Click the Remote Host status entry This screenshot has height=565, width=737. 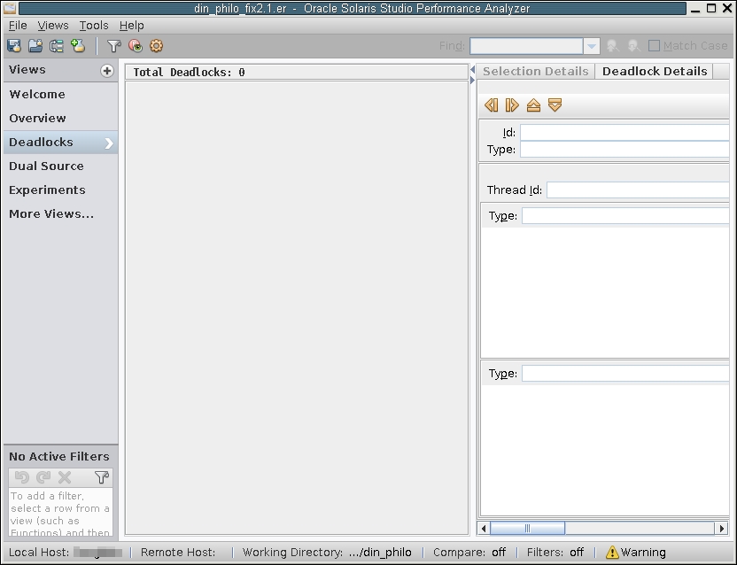pos(178,553)
